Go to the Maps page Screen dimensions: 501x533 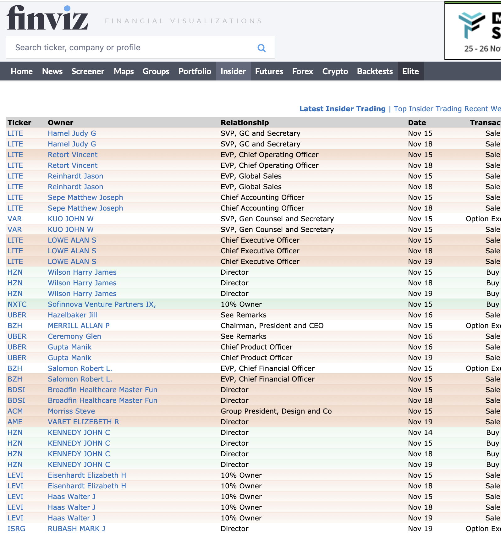(124, 71)
